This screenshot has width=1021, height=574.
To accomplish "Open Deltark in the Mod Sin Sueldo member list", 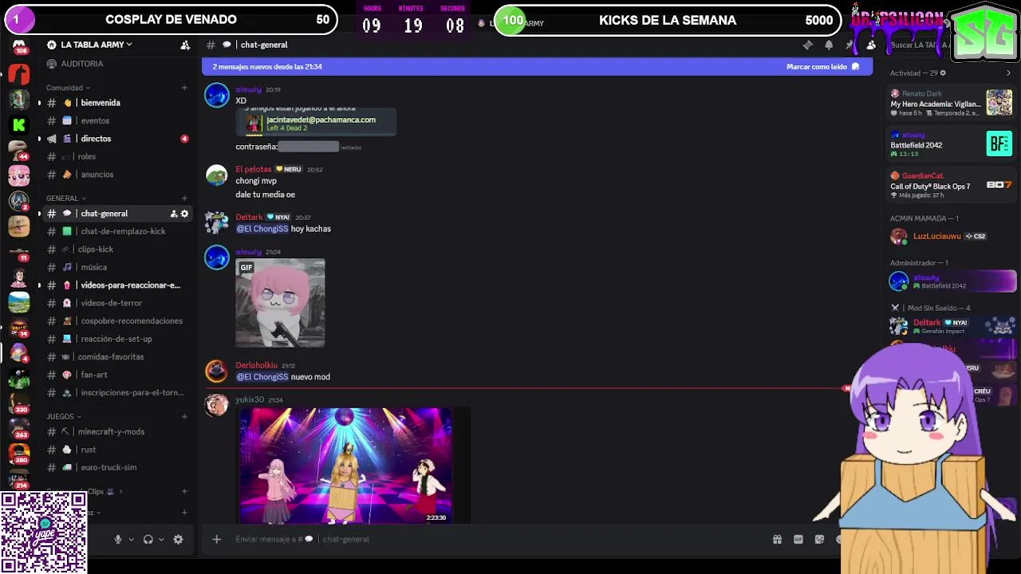I will click(952, 326).
